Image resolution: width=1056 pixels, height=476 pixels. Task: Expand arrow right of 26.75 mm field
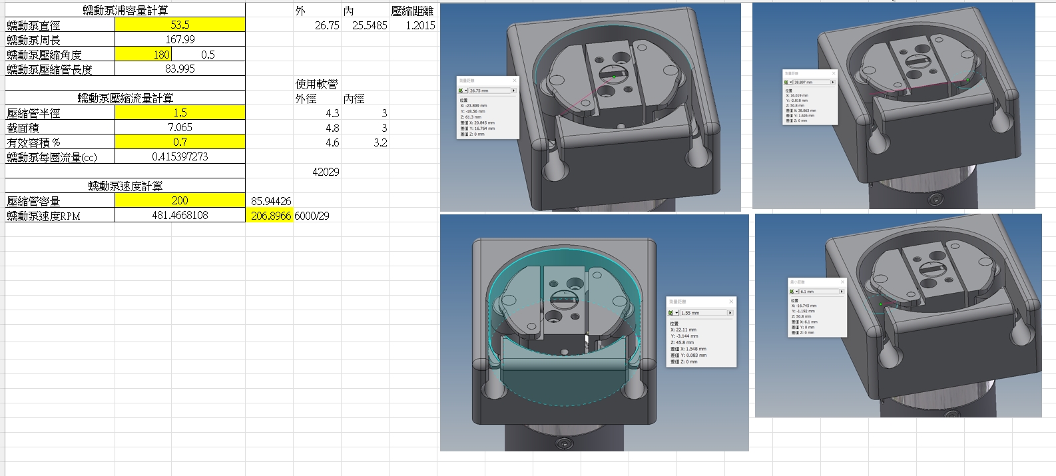pyautogui.click(x=513, y=91)
